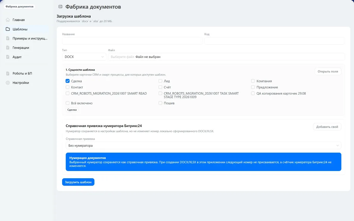
Task: Click the Добавить свой button
Action: tap(327, 127)
